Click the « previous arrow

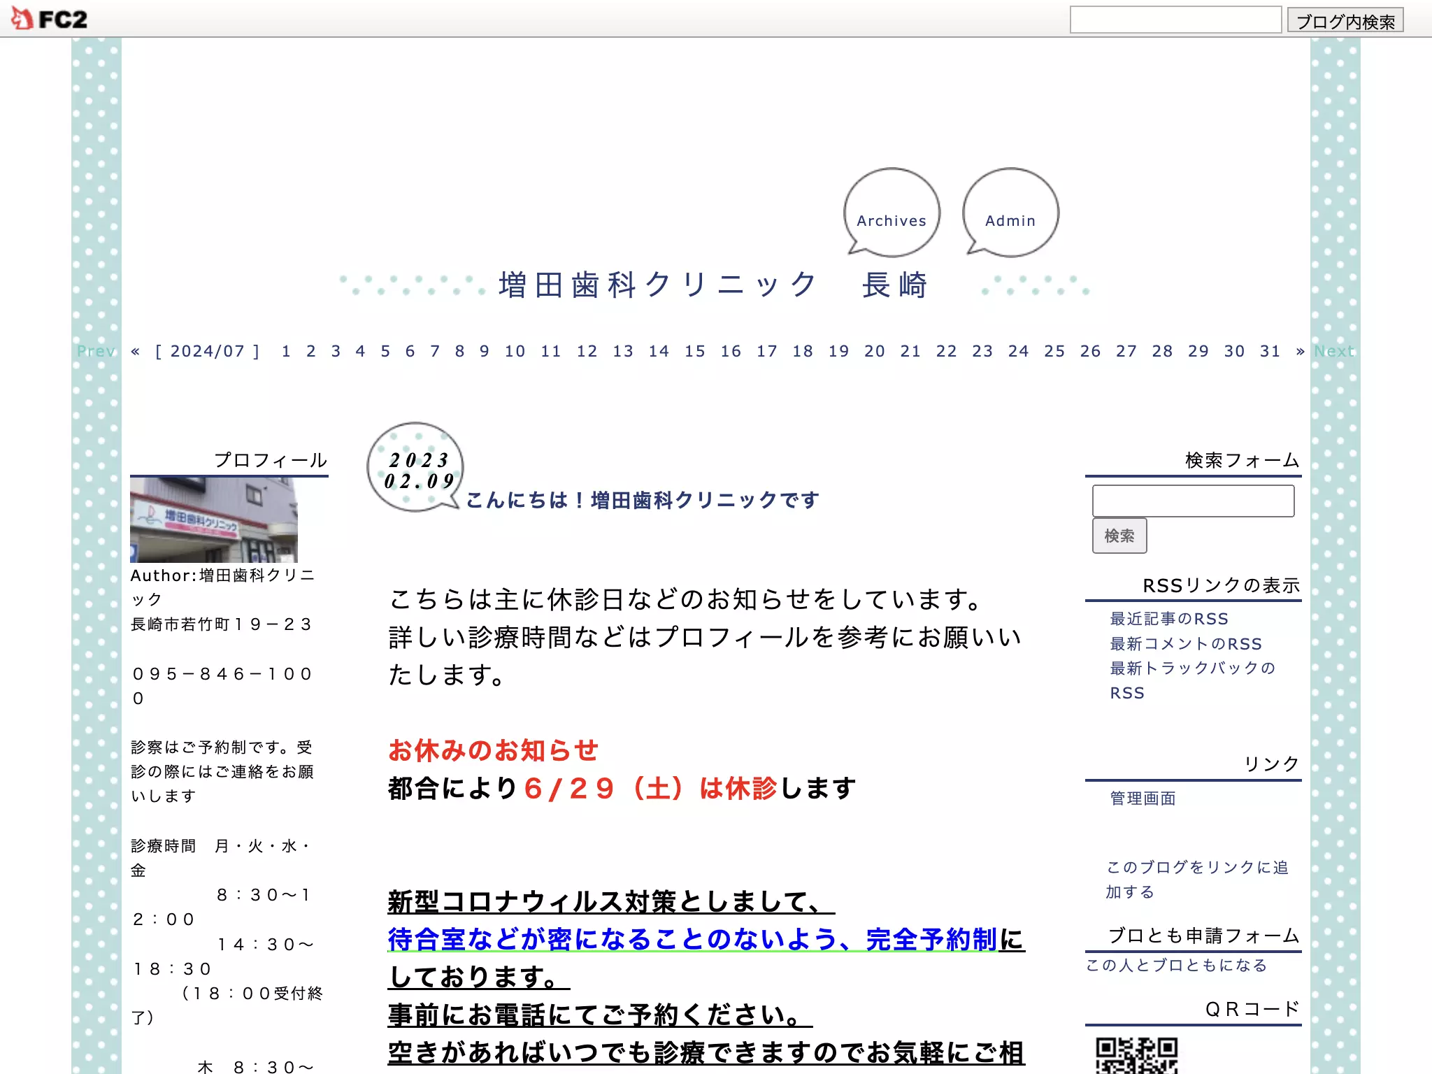[x=136, y=351]
